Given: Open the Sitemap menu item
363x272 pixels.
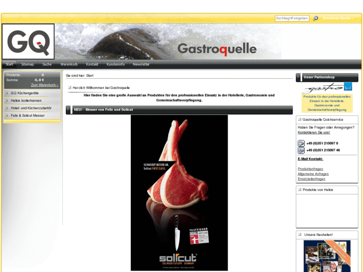Looking at the screenshot, I should pos(27,64).
